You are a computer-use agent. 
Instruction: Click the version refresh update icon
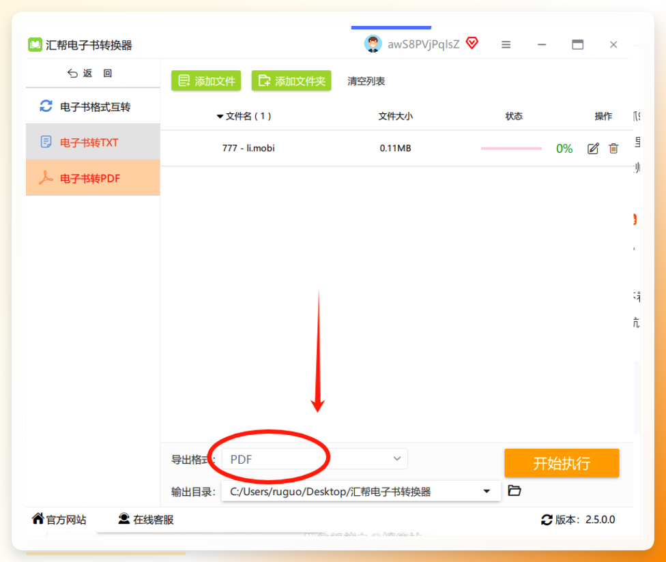547,520
